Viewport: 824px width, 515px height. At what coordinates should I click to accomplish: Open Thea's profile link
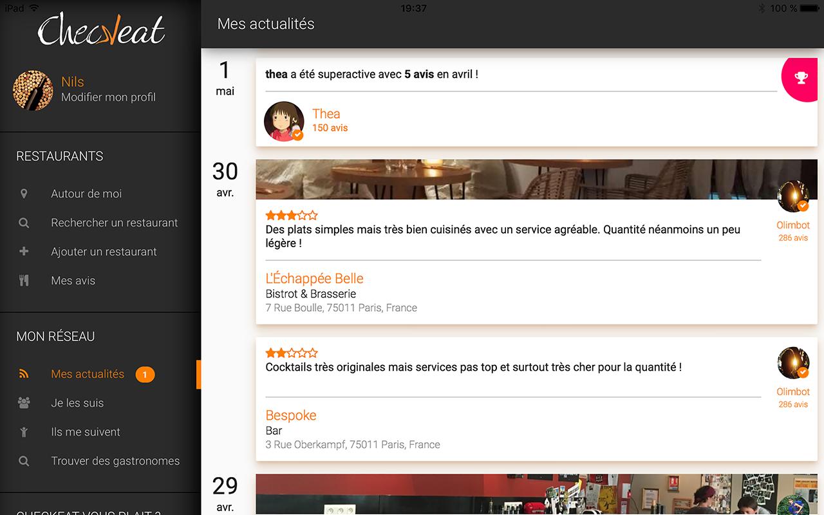pos(326,114)
